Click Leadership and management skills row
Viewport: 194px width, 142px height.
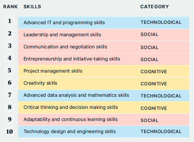(104, 35)
